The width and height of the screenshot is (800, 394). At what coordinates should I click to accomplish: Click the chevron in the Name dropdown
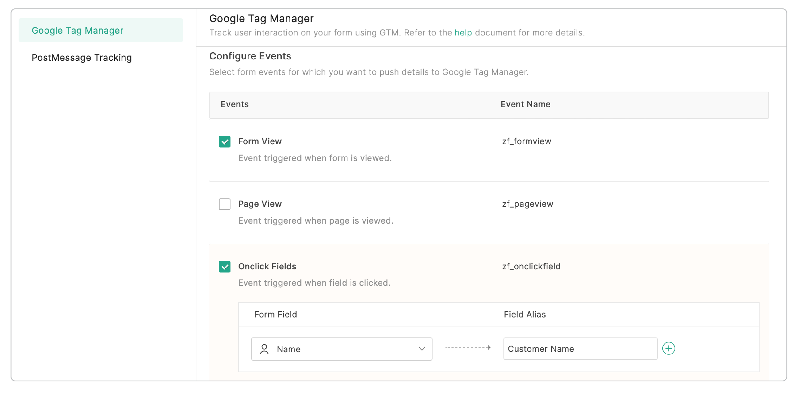[422, 349]
